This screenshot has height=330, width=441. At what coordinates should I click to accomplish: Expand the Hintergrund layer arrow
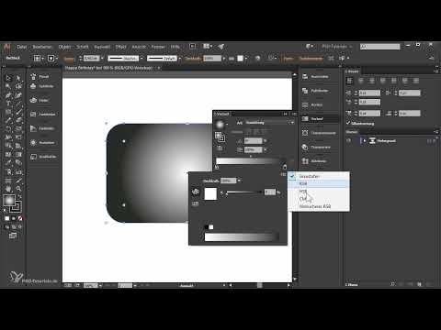[x=364, y=140]
